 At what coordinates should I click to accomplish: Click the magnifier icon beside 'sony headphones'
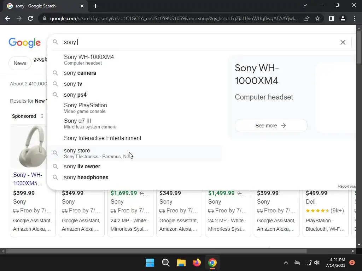tap(55, 177)
